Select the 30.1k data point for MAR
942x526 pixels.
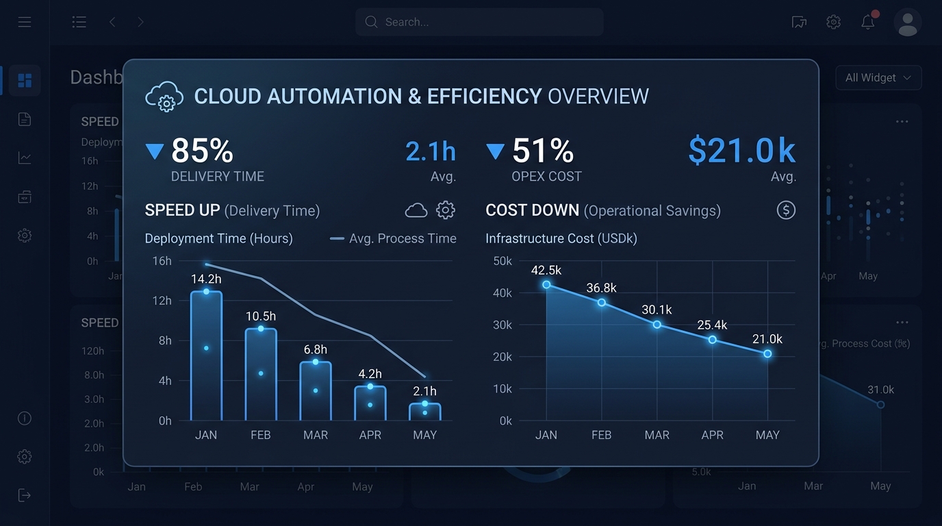click(657, 325)
